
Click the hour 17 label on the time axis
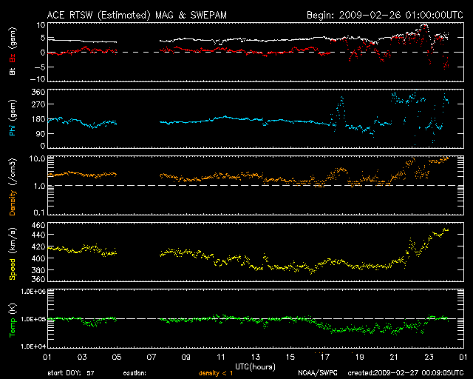[324, 358]
